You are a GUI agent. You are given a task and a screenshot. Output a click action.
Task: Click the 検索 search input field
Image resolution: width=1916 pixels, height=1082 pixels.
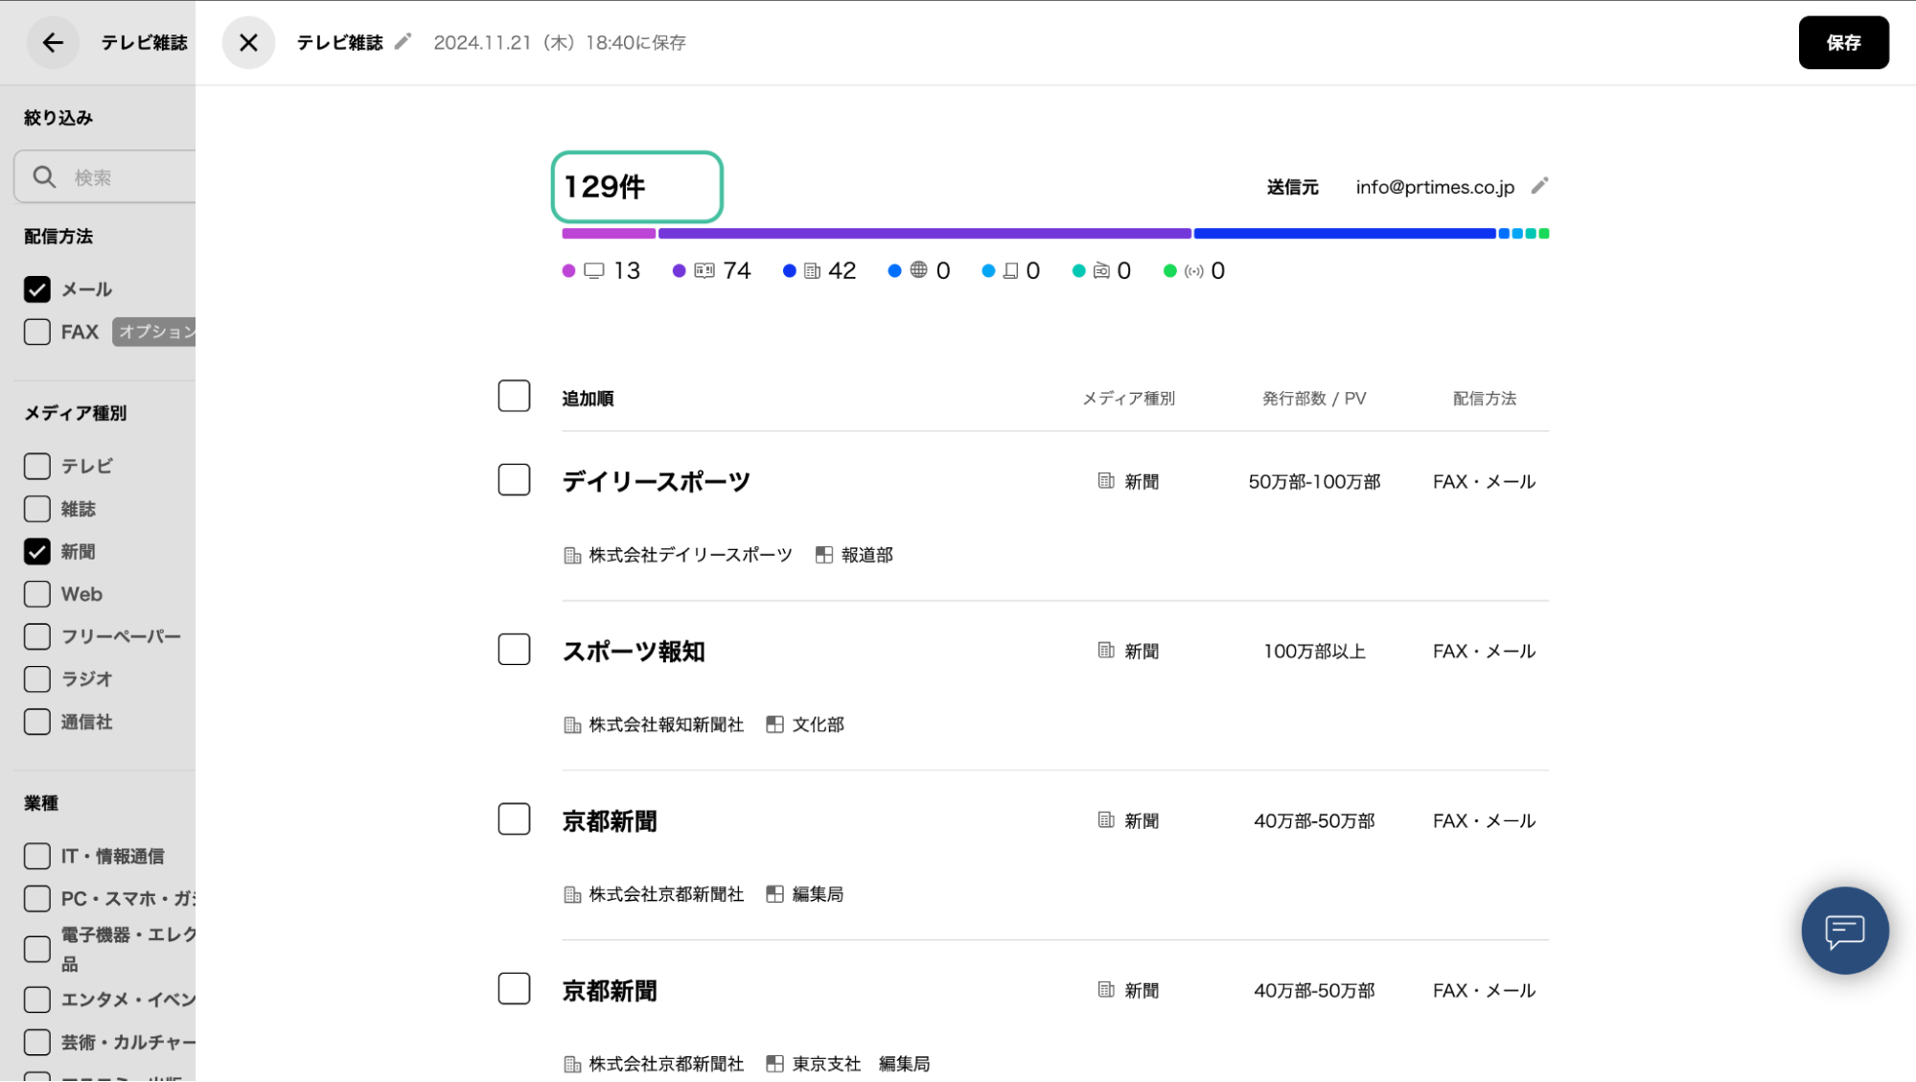pyautogui.click(x=105, y=177)
